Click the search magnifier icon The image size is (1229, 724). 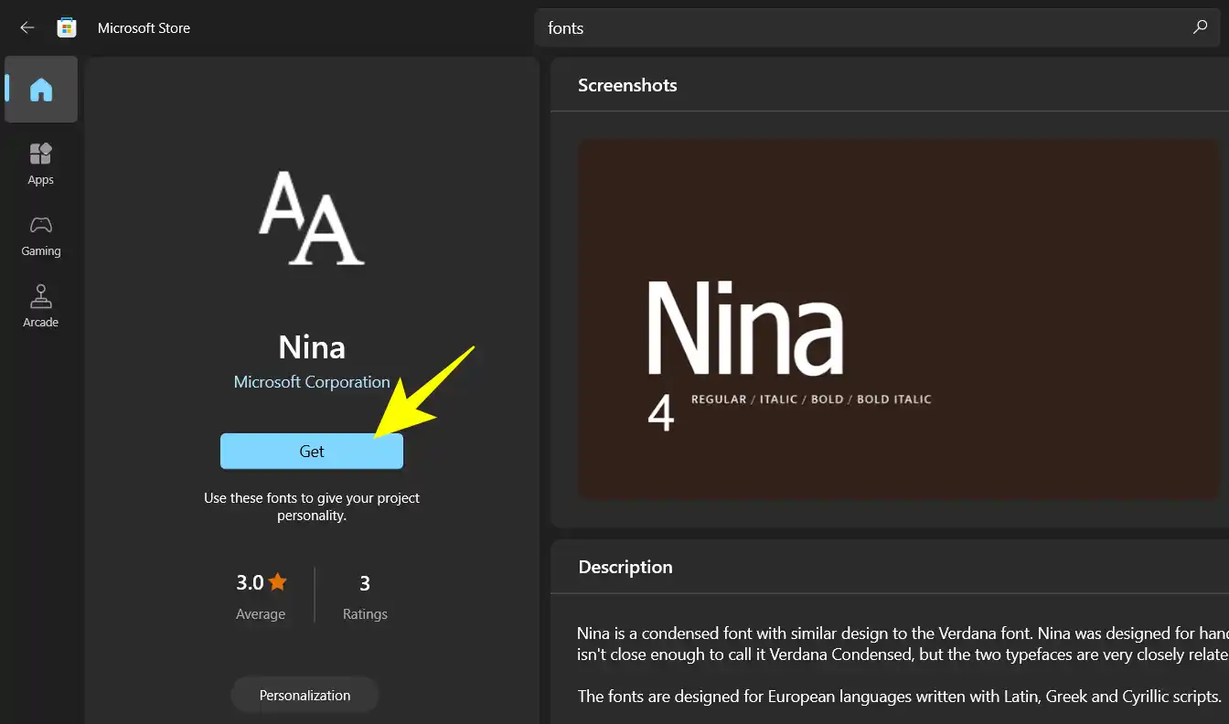[1199, 27]
